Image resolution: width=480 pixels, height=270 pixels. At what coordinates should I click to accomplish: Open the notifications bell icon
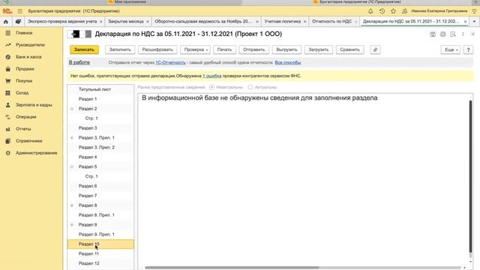coord(370,11)
